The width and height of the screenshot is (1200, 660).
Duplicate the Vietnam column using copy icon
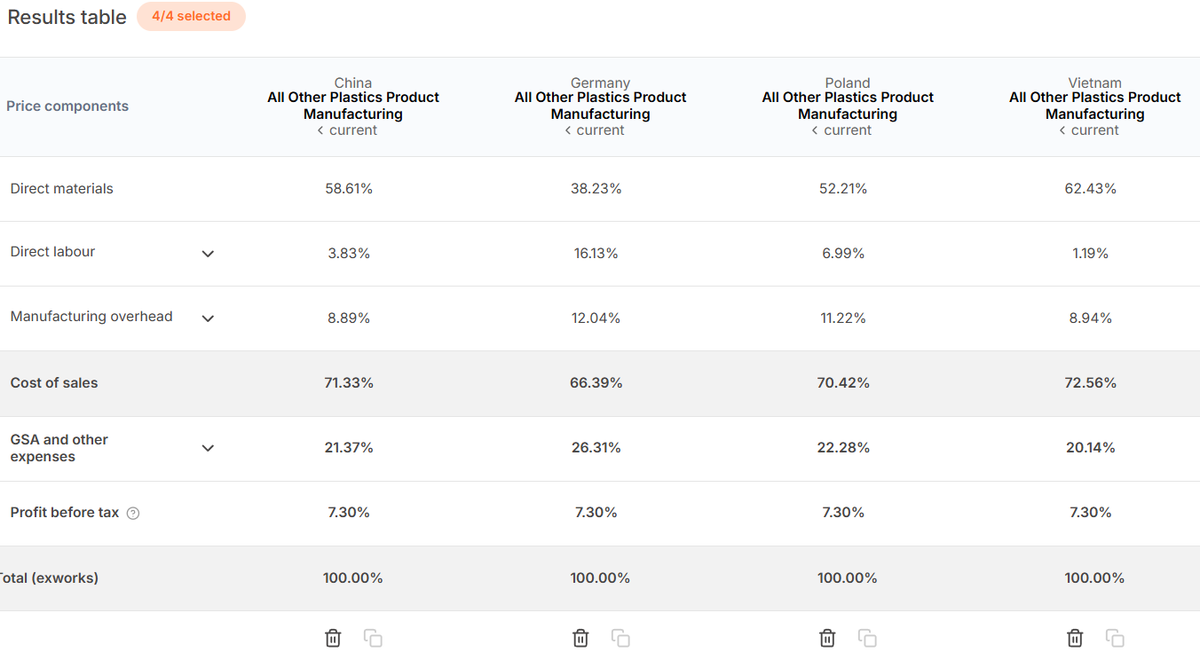pyautogui.click(x=1116, y=638)
